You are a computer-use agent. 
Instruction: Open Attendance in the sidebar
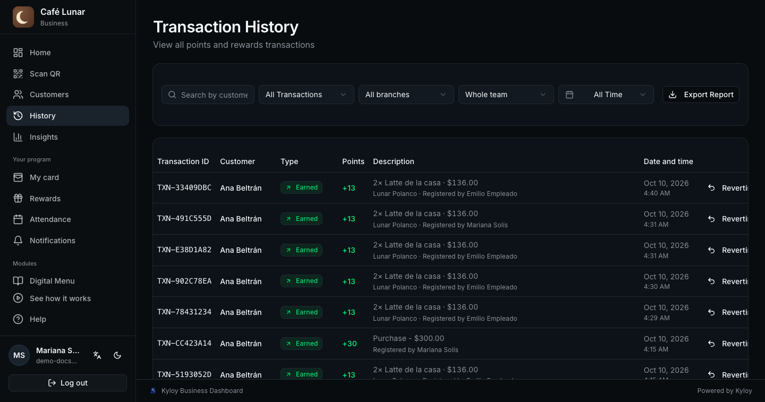pyautogui.click(x=67, y=219)
